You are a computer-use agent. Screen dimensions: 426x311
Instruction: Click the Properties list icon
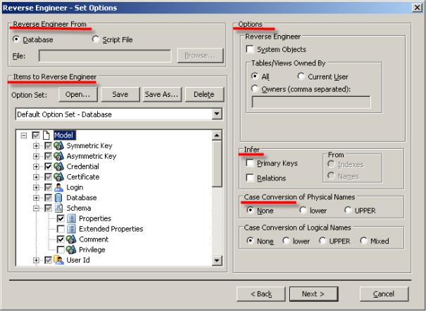(x=71, y=218)
